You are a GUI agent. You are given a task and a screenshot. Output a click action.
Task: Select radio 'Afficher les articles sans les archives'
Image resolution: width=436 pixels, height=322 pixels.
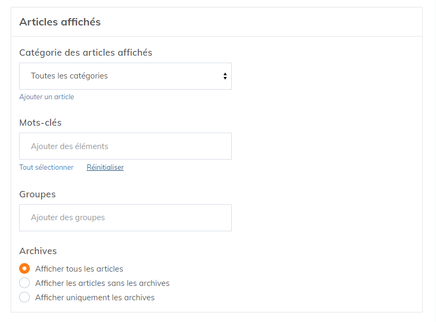24,283
